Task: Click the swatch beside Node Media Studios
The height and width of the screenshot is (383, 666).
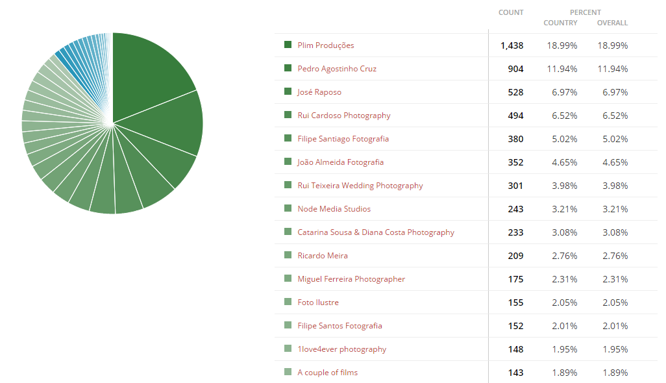Action: point(288,208)
